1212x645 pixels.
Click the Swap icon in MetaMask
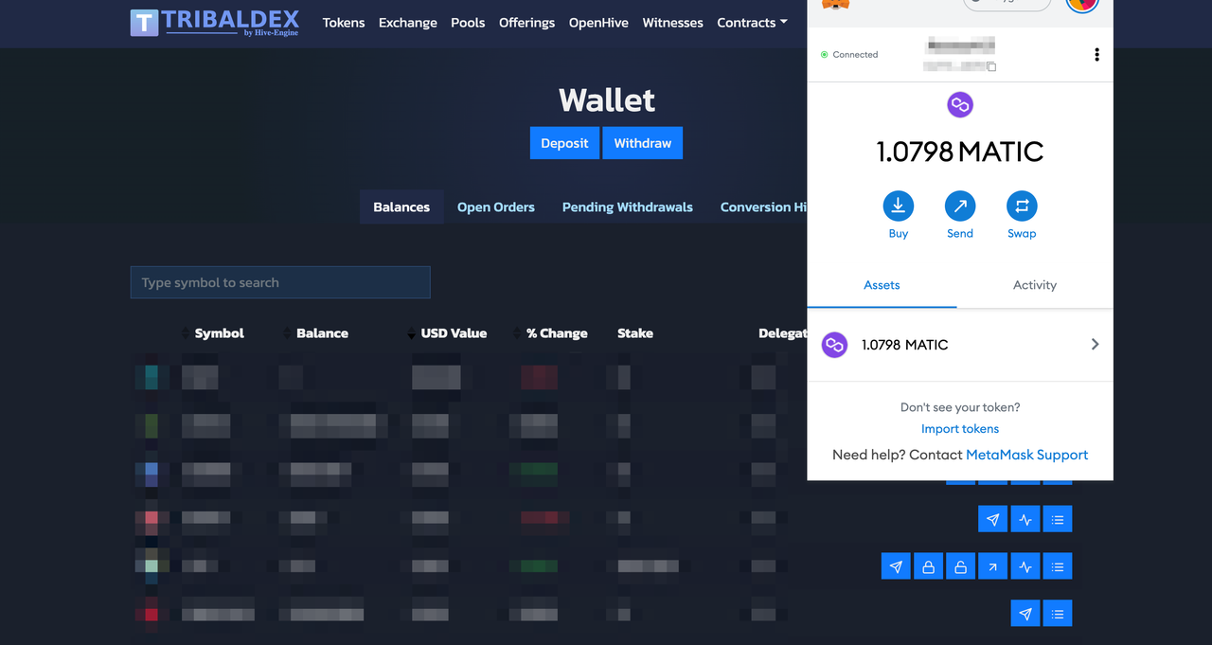tap(1022, 206)
